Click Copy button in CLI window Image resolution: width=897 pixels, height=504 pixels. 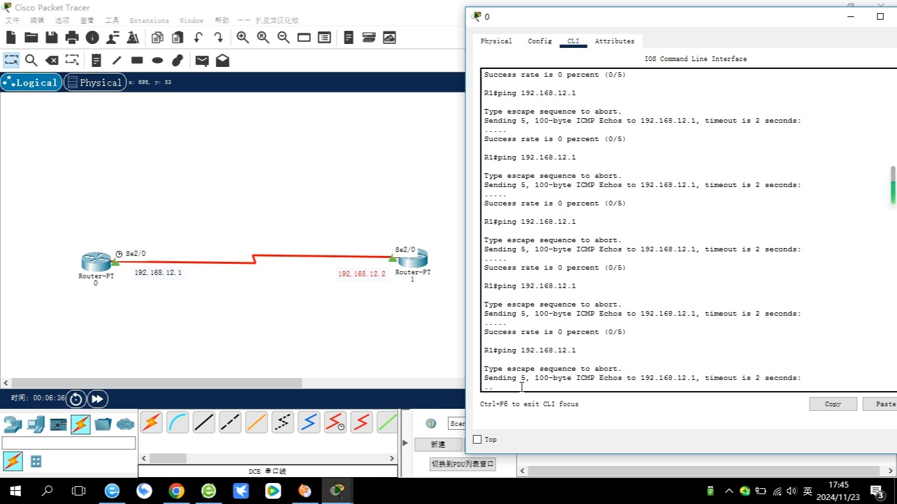coord(833,404)
